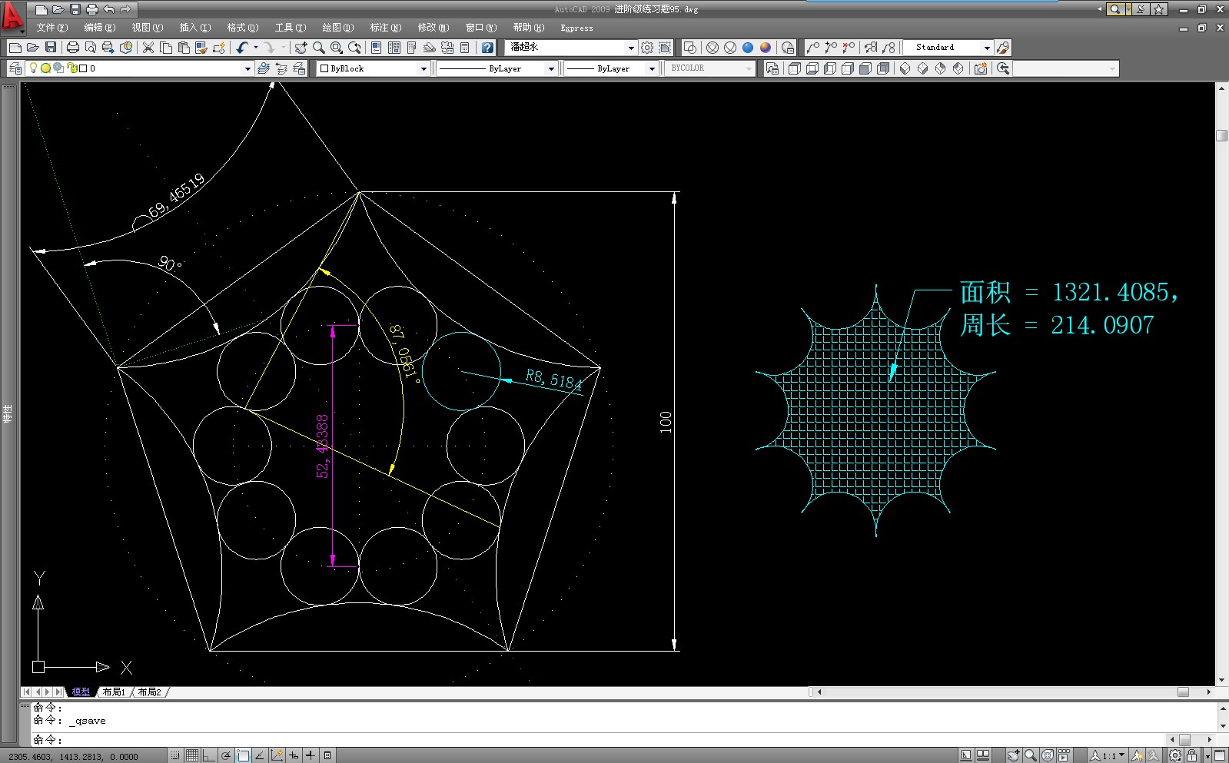Toggle Object Snap Tracking in status bar
This screenshot has height=763, width=1229.
coord(260,755)
